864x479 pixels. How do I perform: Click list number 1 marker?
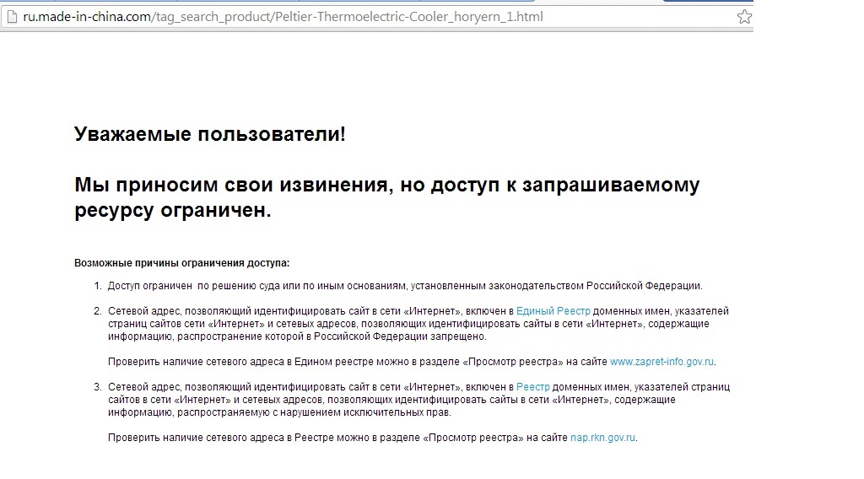[97, 286]
